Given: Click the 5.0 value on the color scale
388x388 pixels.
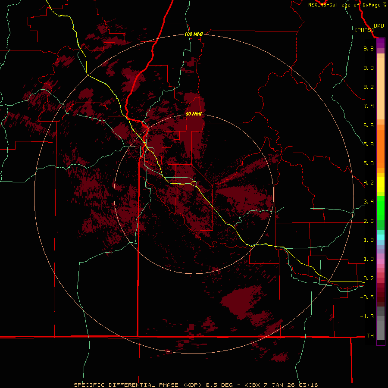Looking at the screenshot, I should coord(369,163).
